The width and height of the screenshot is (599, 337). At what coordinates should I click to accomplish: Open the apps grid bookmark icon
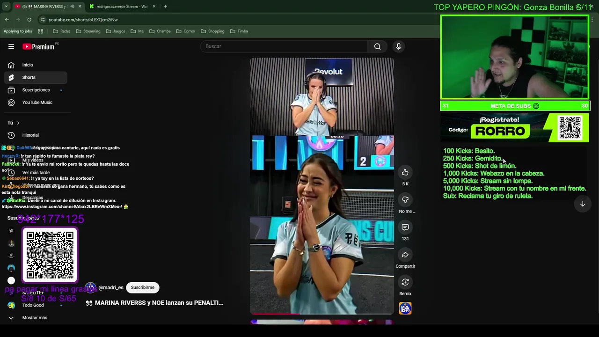coord(40,31)
